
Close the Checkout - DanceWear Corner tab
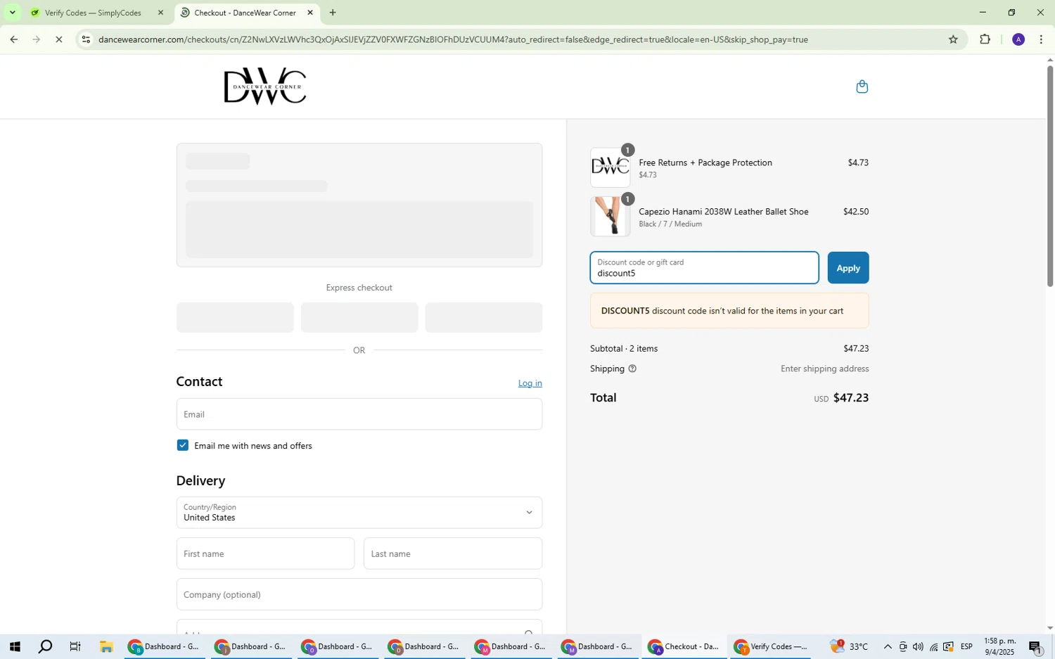click(x=310, y=13)
